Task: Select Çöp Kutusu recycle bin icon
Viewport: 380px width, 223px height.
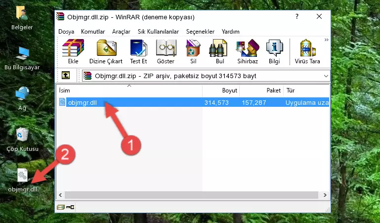Action: [x=22, y=139]
